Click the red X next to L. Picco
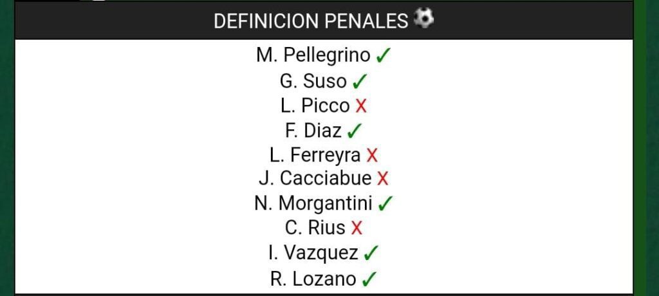 click(360, 106)
